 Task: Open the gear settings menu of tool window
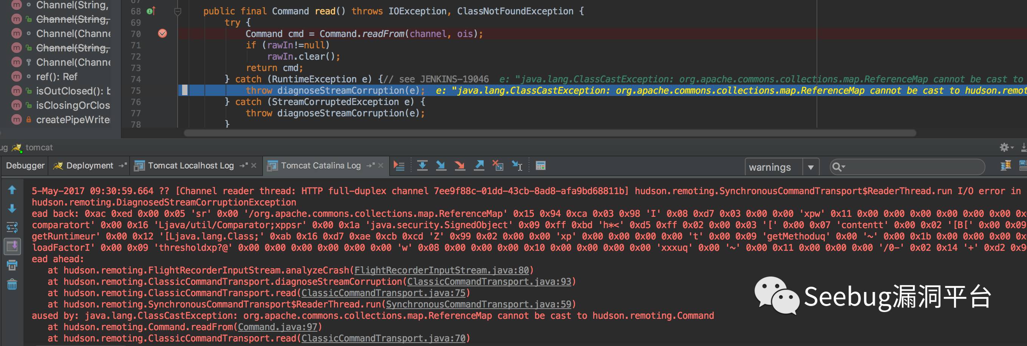pos(1006,147)
